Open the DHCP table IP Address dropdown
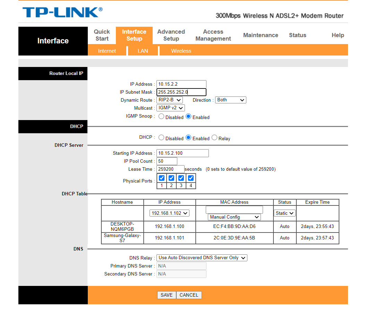The image size is (365, 322). click(x=169, y=213)
